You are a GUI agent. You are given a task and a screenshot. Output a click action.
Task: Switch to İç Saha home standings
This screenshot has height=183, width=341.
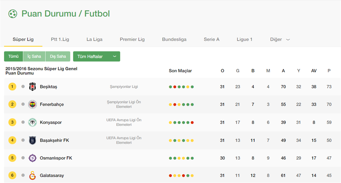(34, 57)
